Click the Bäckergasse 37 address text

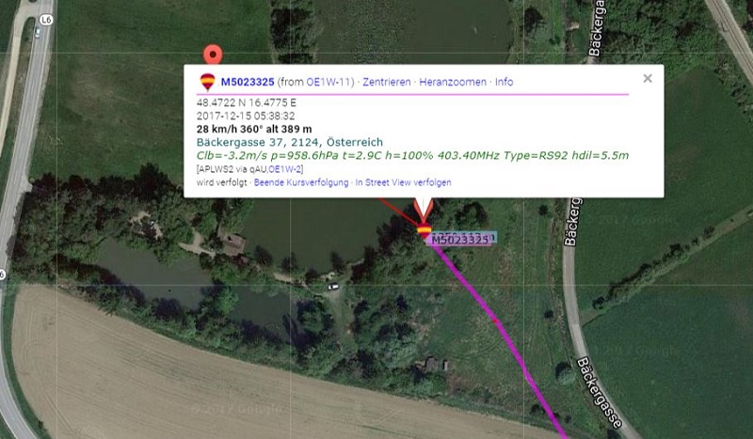tap(290, 142)
